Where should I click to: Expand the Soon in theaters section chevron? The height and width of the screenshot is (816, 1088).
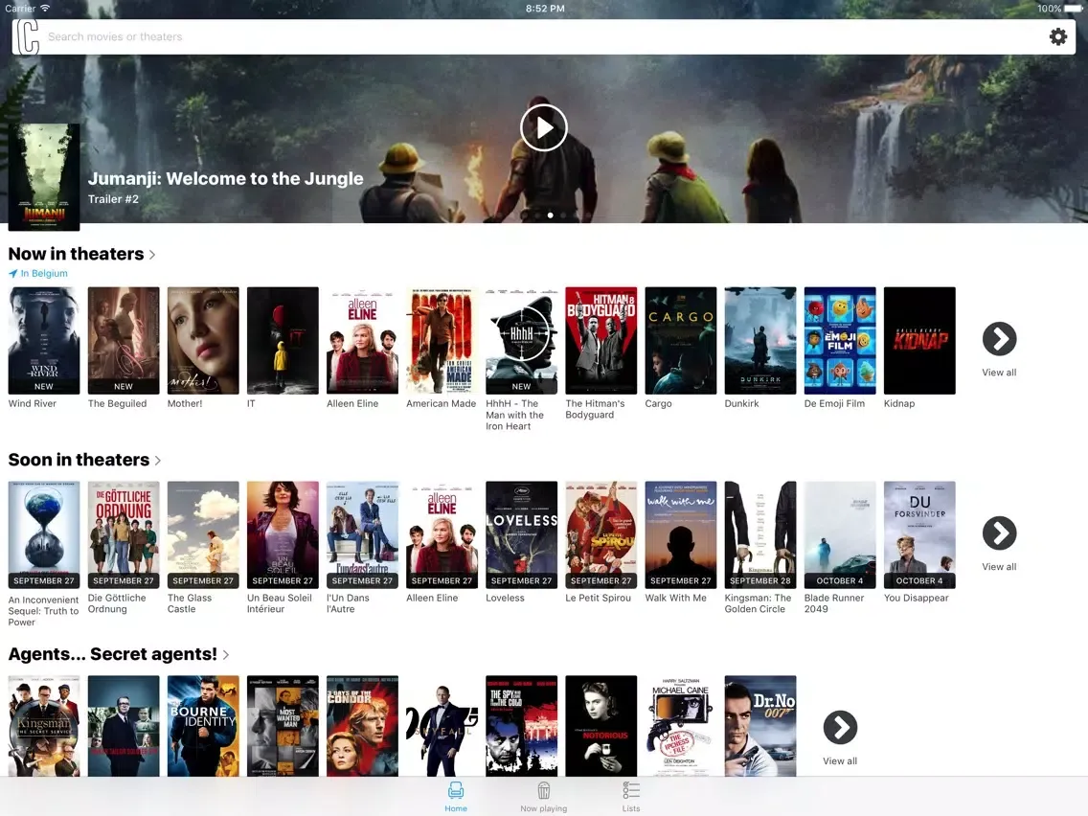(157, 461)
